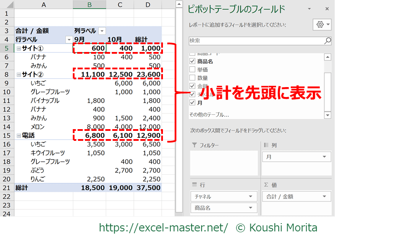Image resolution: width=416 pixels, height=234 pixels.
Task: Click その他のテーブル link
Action: coord(209,115)
